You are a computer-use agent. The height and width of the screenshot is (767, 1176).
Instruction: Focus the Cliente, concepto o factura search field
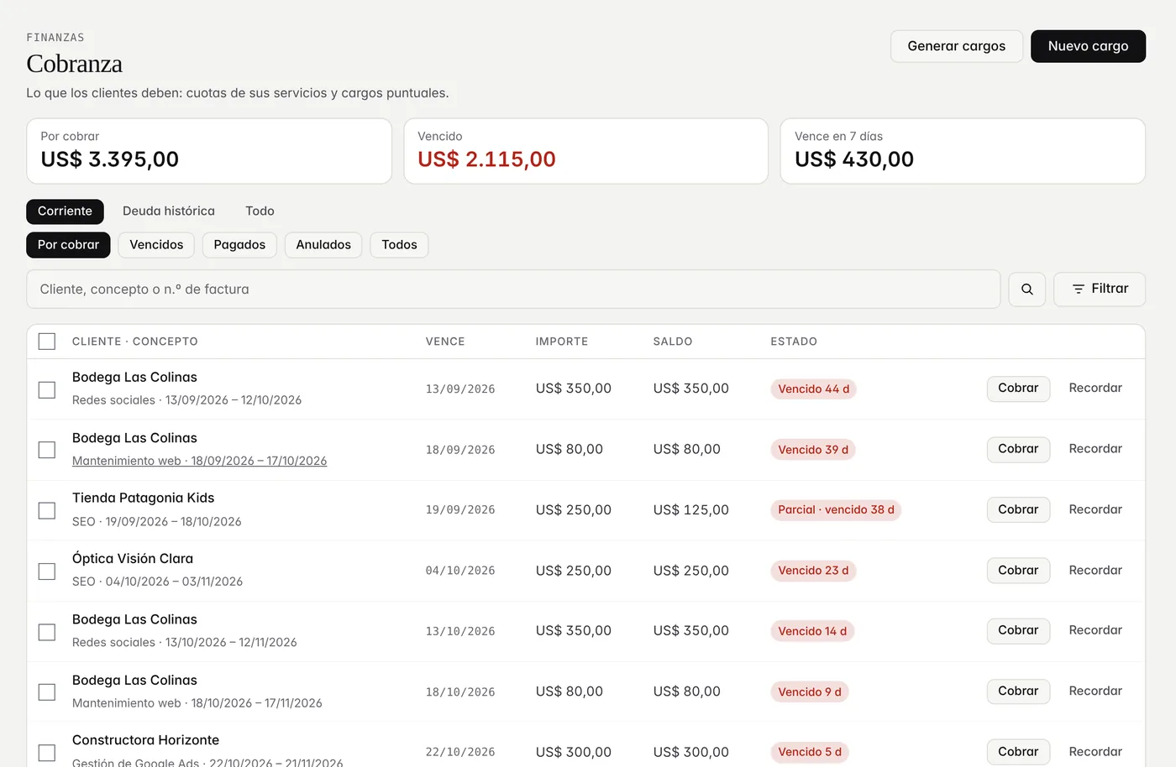click(x=513, y=290)
